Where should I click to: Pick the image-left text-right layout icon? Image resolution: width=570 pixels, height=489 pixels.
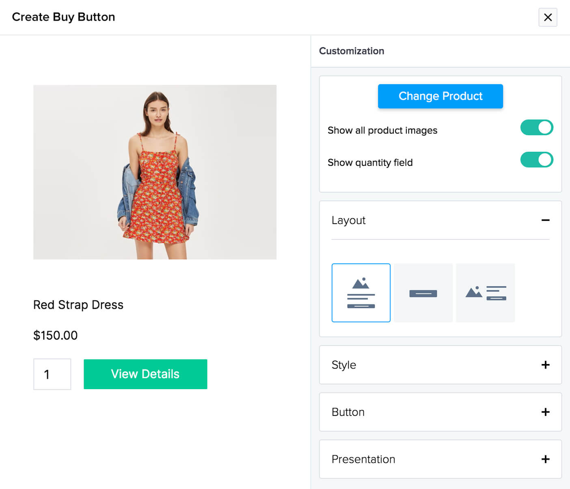(x=485, y=293)
